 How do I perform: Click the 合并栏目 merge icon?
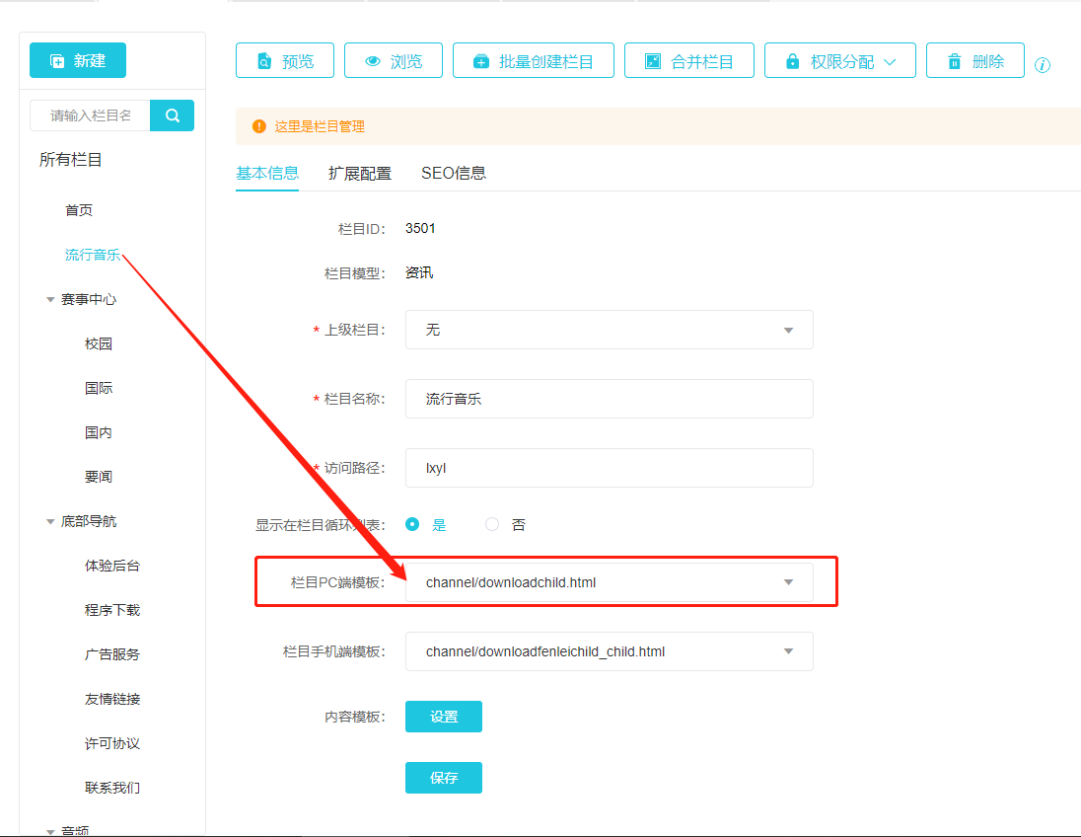tap(652, 61)
